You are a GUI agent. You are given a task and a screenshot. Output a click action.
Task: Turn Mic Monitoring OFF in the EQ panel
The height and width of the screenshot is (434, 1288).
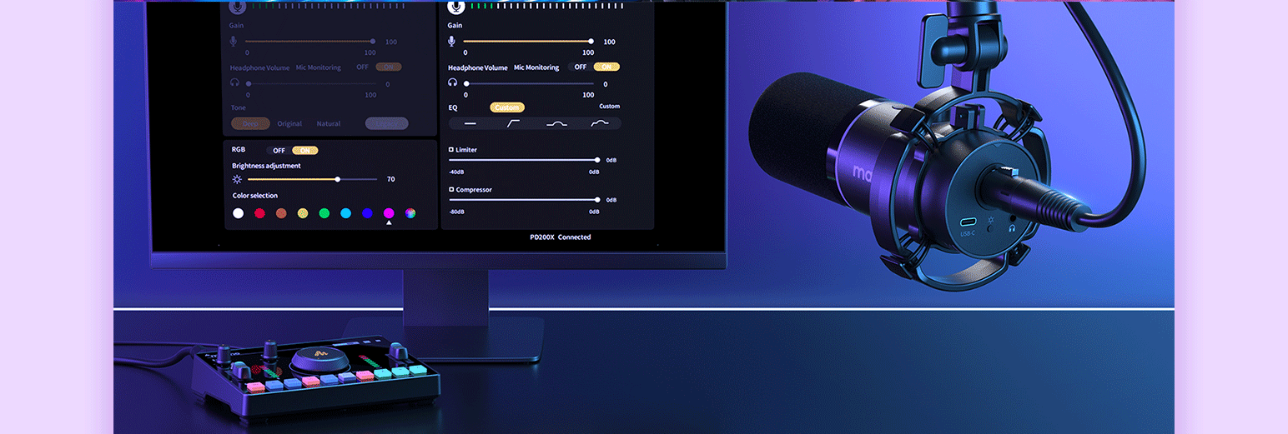[x=580, y=67]
